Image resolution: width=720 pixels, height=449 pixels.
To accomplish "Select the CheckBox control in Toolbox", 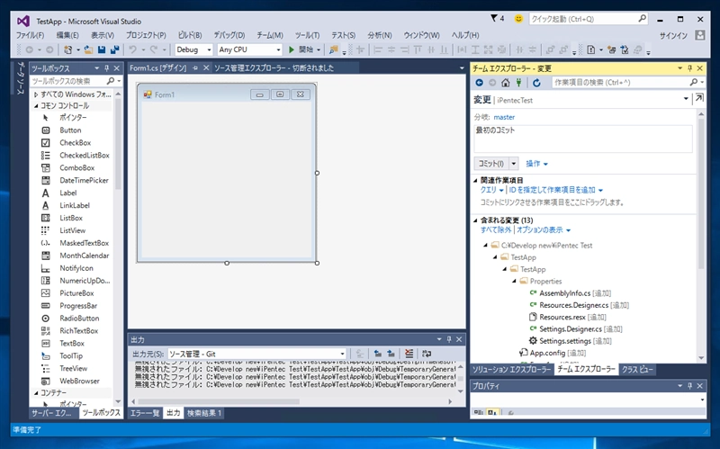I will click(74, 143).
